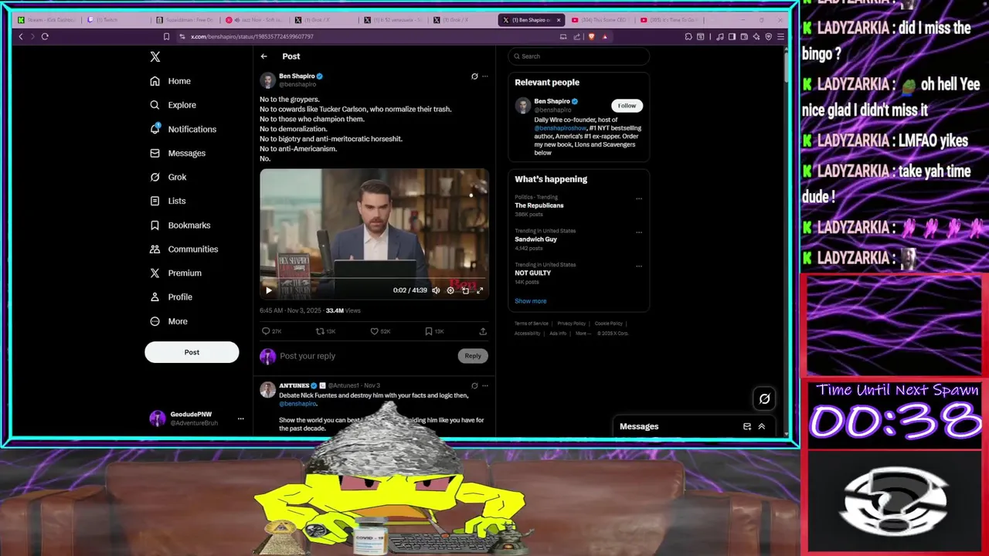
Task: Open the three-dot menu on Ben Shapiro's post
Action: [x=485, y=76]
